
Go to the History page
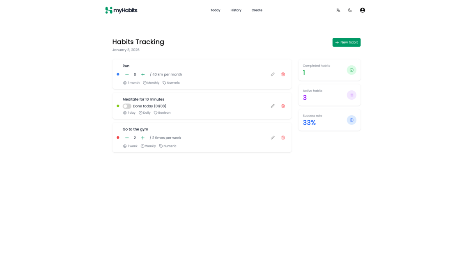[x=236, y=10]
